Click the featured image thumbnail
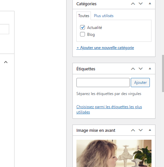The image size is (164, 167). [114, 153]
